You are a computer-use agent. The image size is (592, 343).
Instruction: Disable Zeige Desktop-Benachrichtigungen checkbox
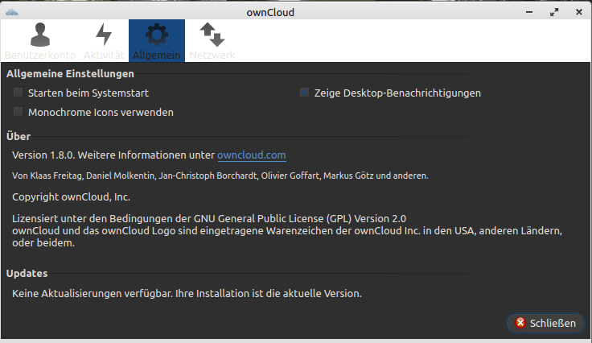304,93
